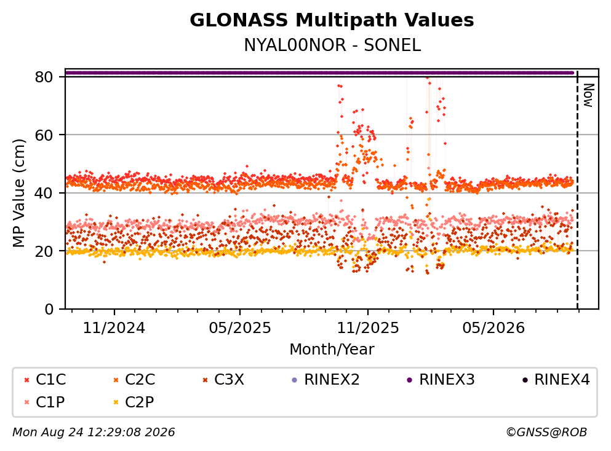Click the y-axis value 20
This screenshot has height=451, width=611.
tap(44, 251)
